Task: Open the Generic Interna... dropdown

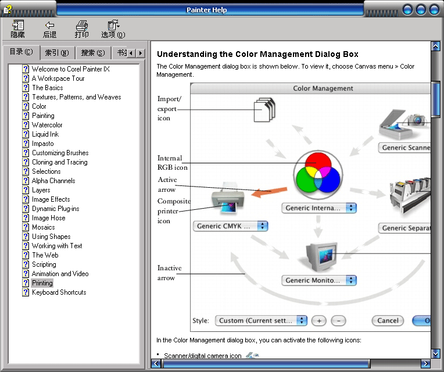Action: 319,208
